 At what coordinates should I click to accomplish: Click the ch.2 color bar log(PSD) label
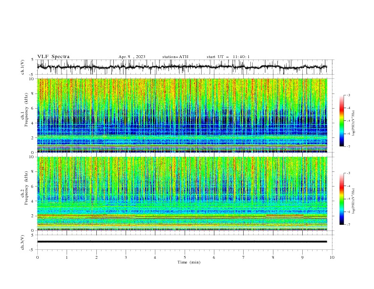point(354,201)
